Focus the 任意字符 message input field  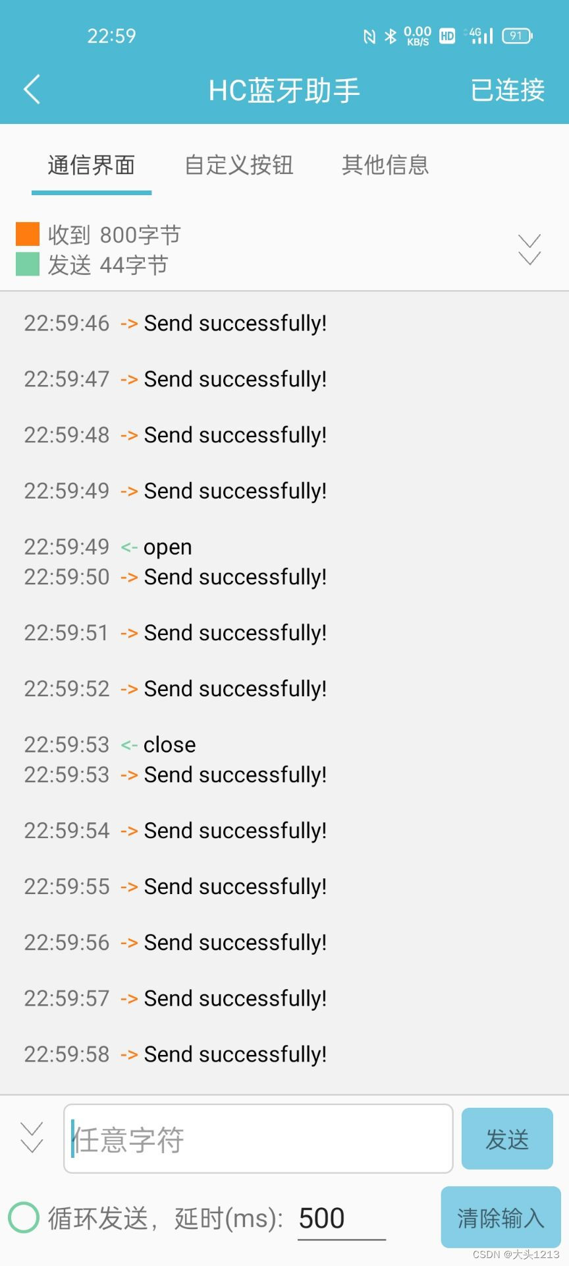pos(258,1139)
